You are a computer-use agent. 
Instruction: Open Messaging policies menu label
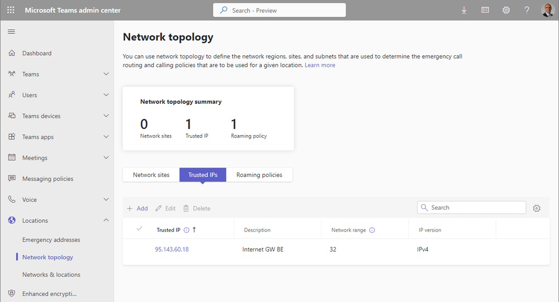pos(48,179)
